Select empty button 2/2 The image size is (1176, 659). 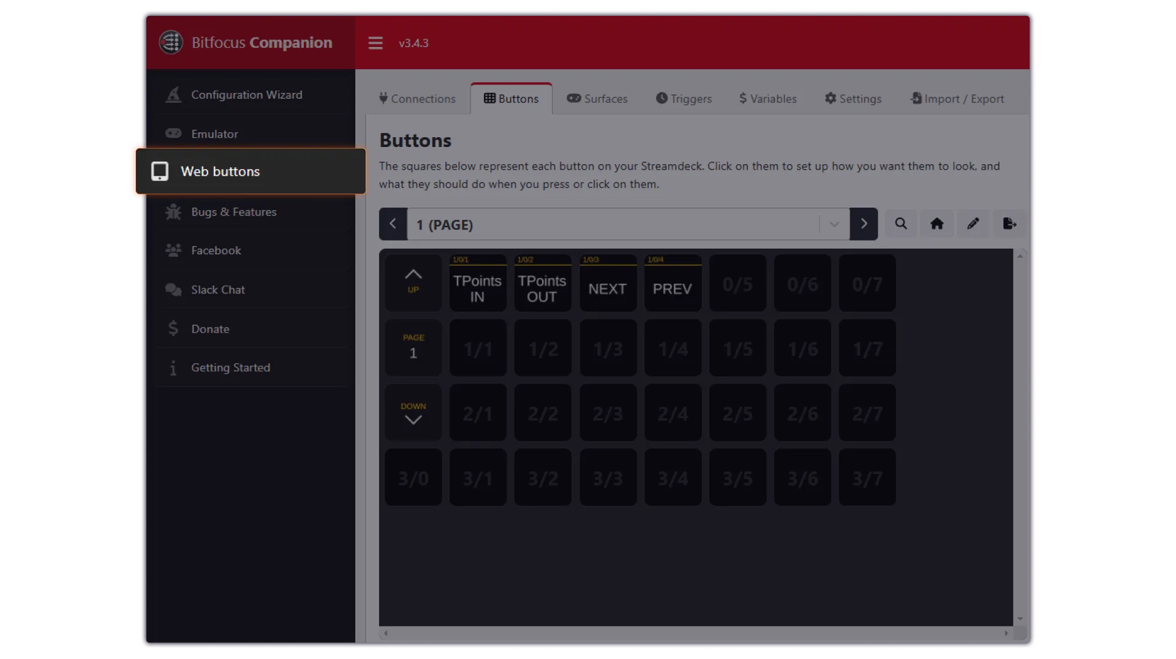point(543,413)
